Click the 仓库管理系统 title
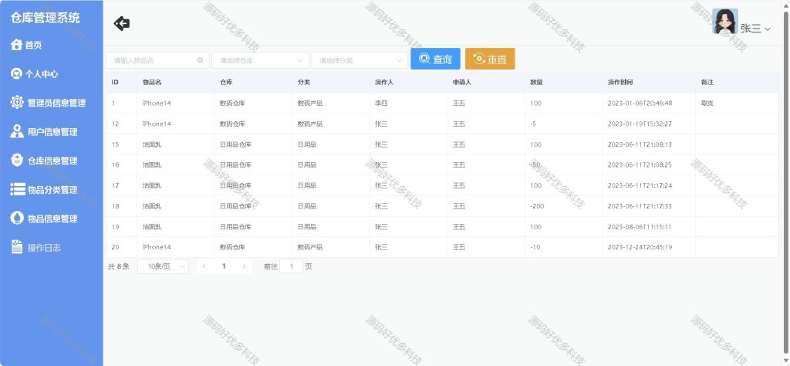This screenshot has width=790, height=366. click(x=46, y=19)
